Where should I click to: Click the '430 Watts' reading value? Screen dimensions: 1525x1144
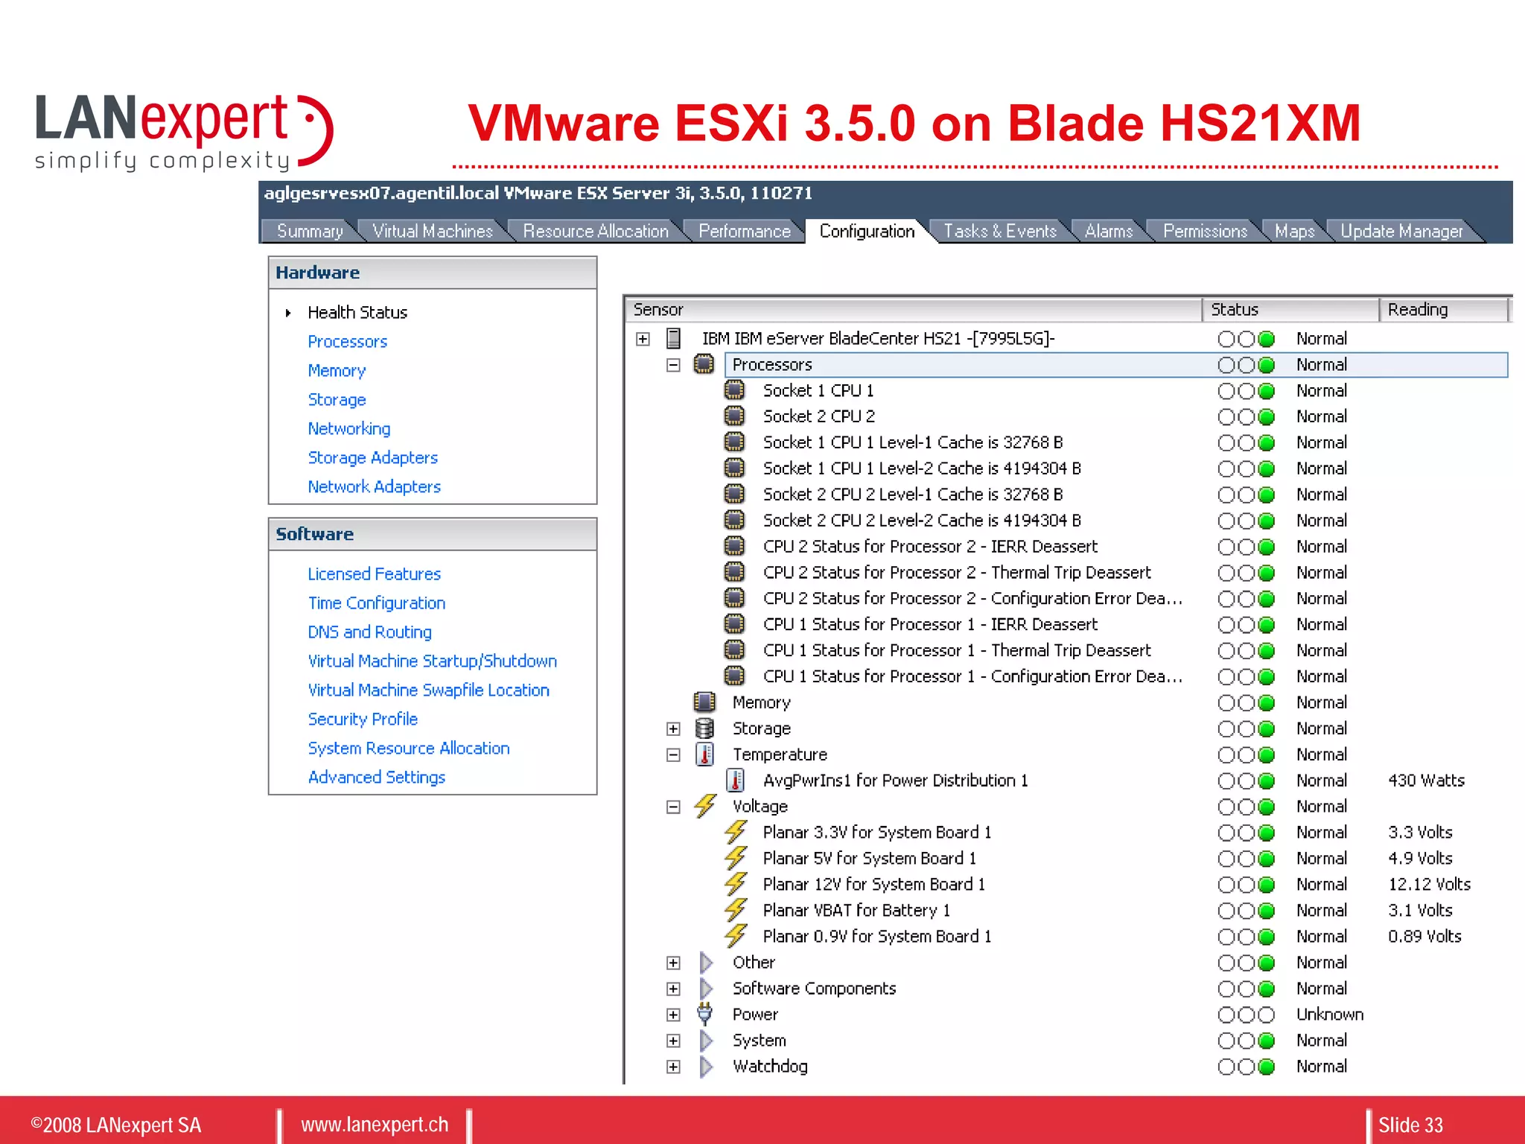tap(1426, 781)
